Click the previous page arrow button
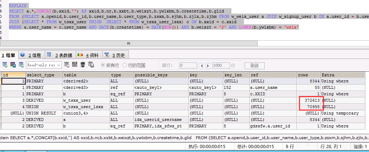The width and height of the screenshot is (369, 152). pyautogui.click(x=201, y=66)
